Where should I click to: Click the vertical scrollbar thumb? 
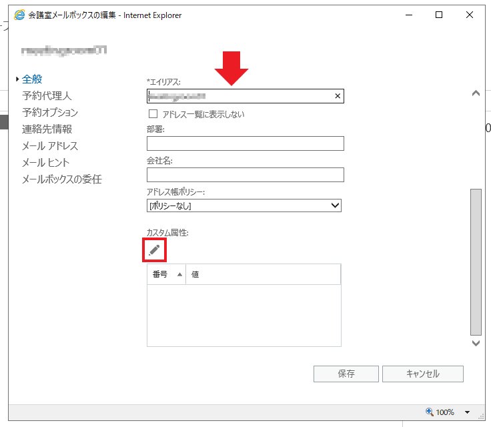point(475,260)
